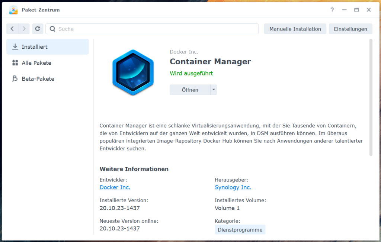Image resolution: width=381 pixels, height=242 pixels.
Task: Click the Container Manager description paragraph
Action: click(x=231, y=137)
